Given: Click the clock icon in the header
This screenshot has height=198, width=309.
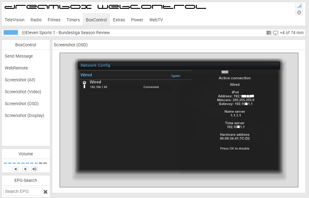Looking at the screenshot, I should coord(299,12).
